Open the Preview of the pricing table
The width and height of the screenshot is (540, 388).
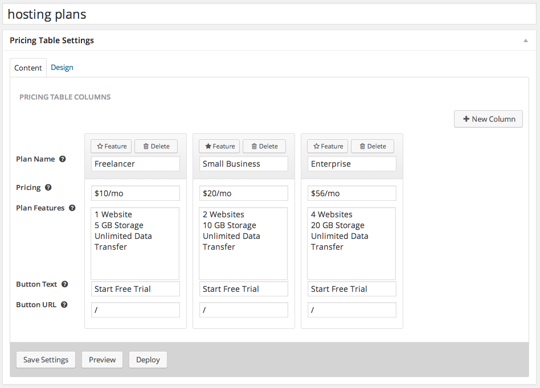pyautogui.click(x=102, y=360)
